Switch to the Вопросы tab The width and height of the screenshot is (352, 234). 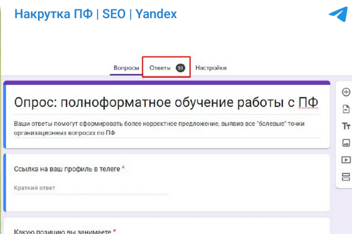(126, 68)
